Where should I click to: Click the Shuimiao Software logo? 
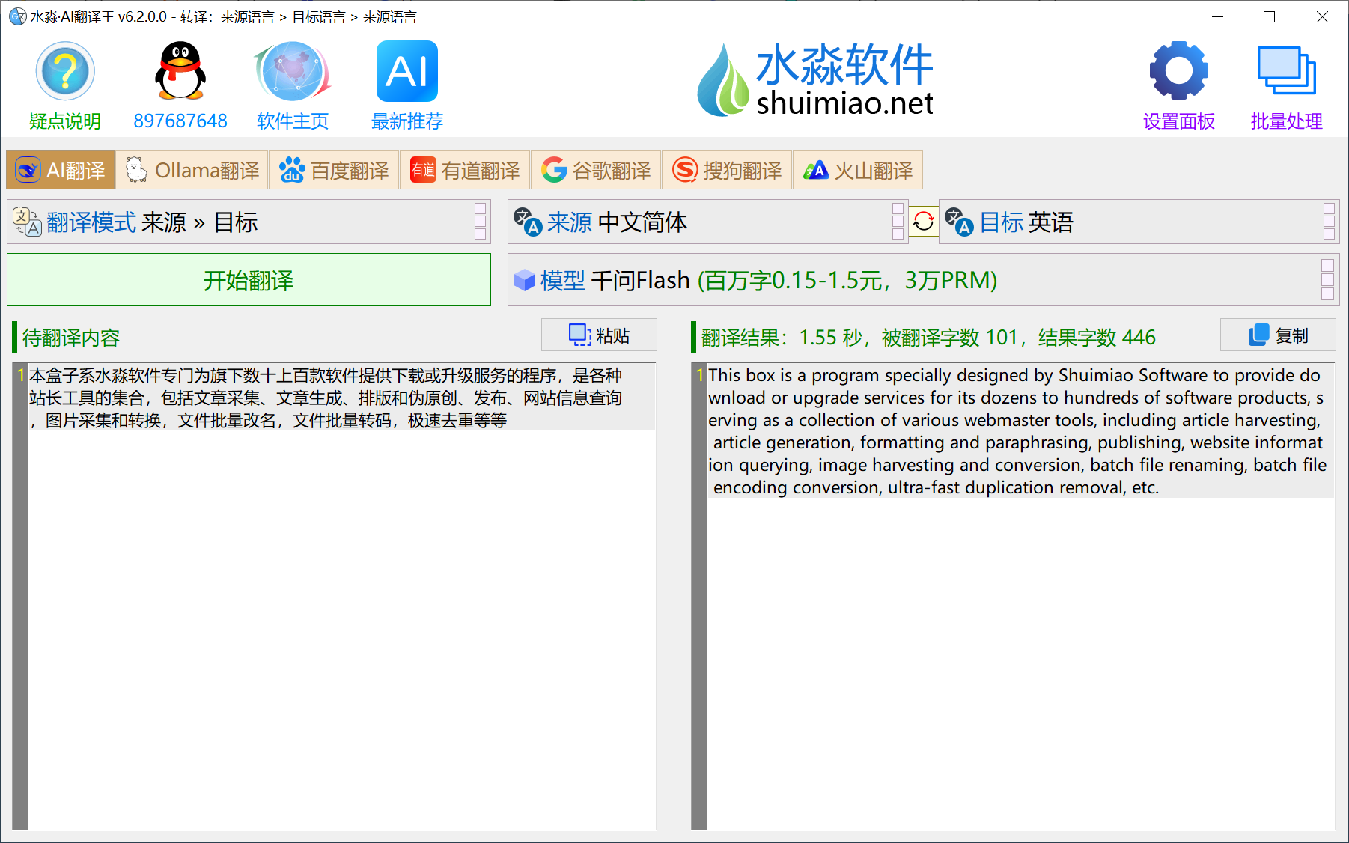(x=814, y=80)
